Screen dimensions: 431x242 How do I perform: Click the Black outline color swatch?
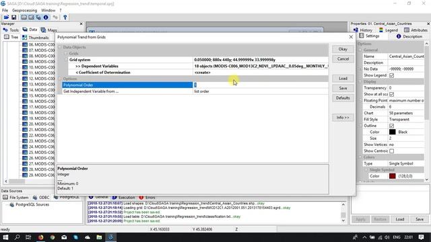pos(392,132)
